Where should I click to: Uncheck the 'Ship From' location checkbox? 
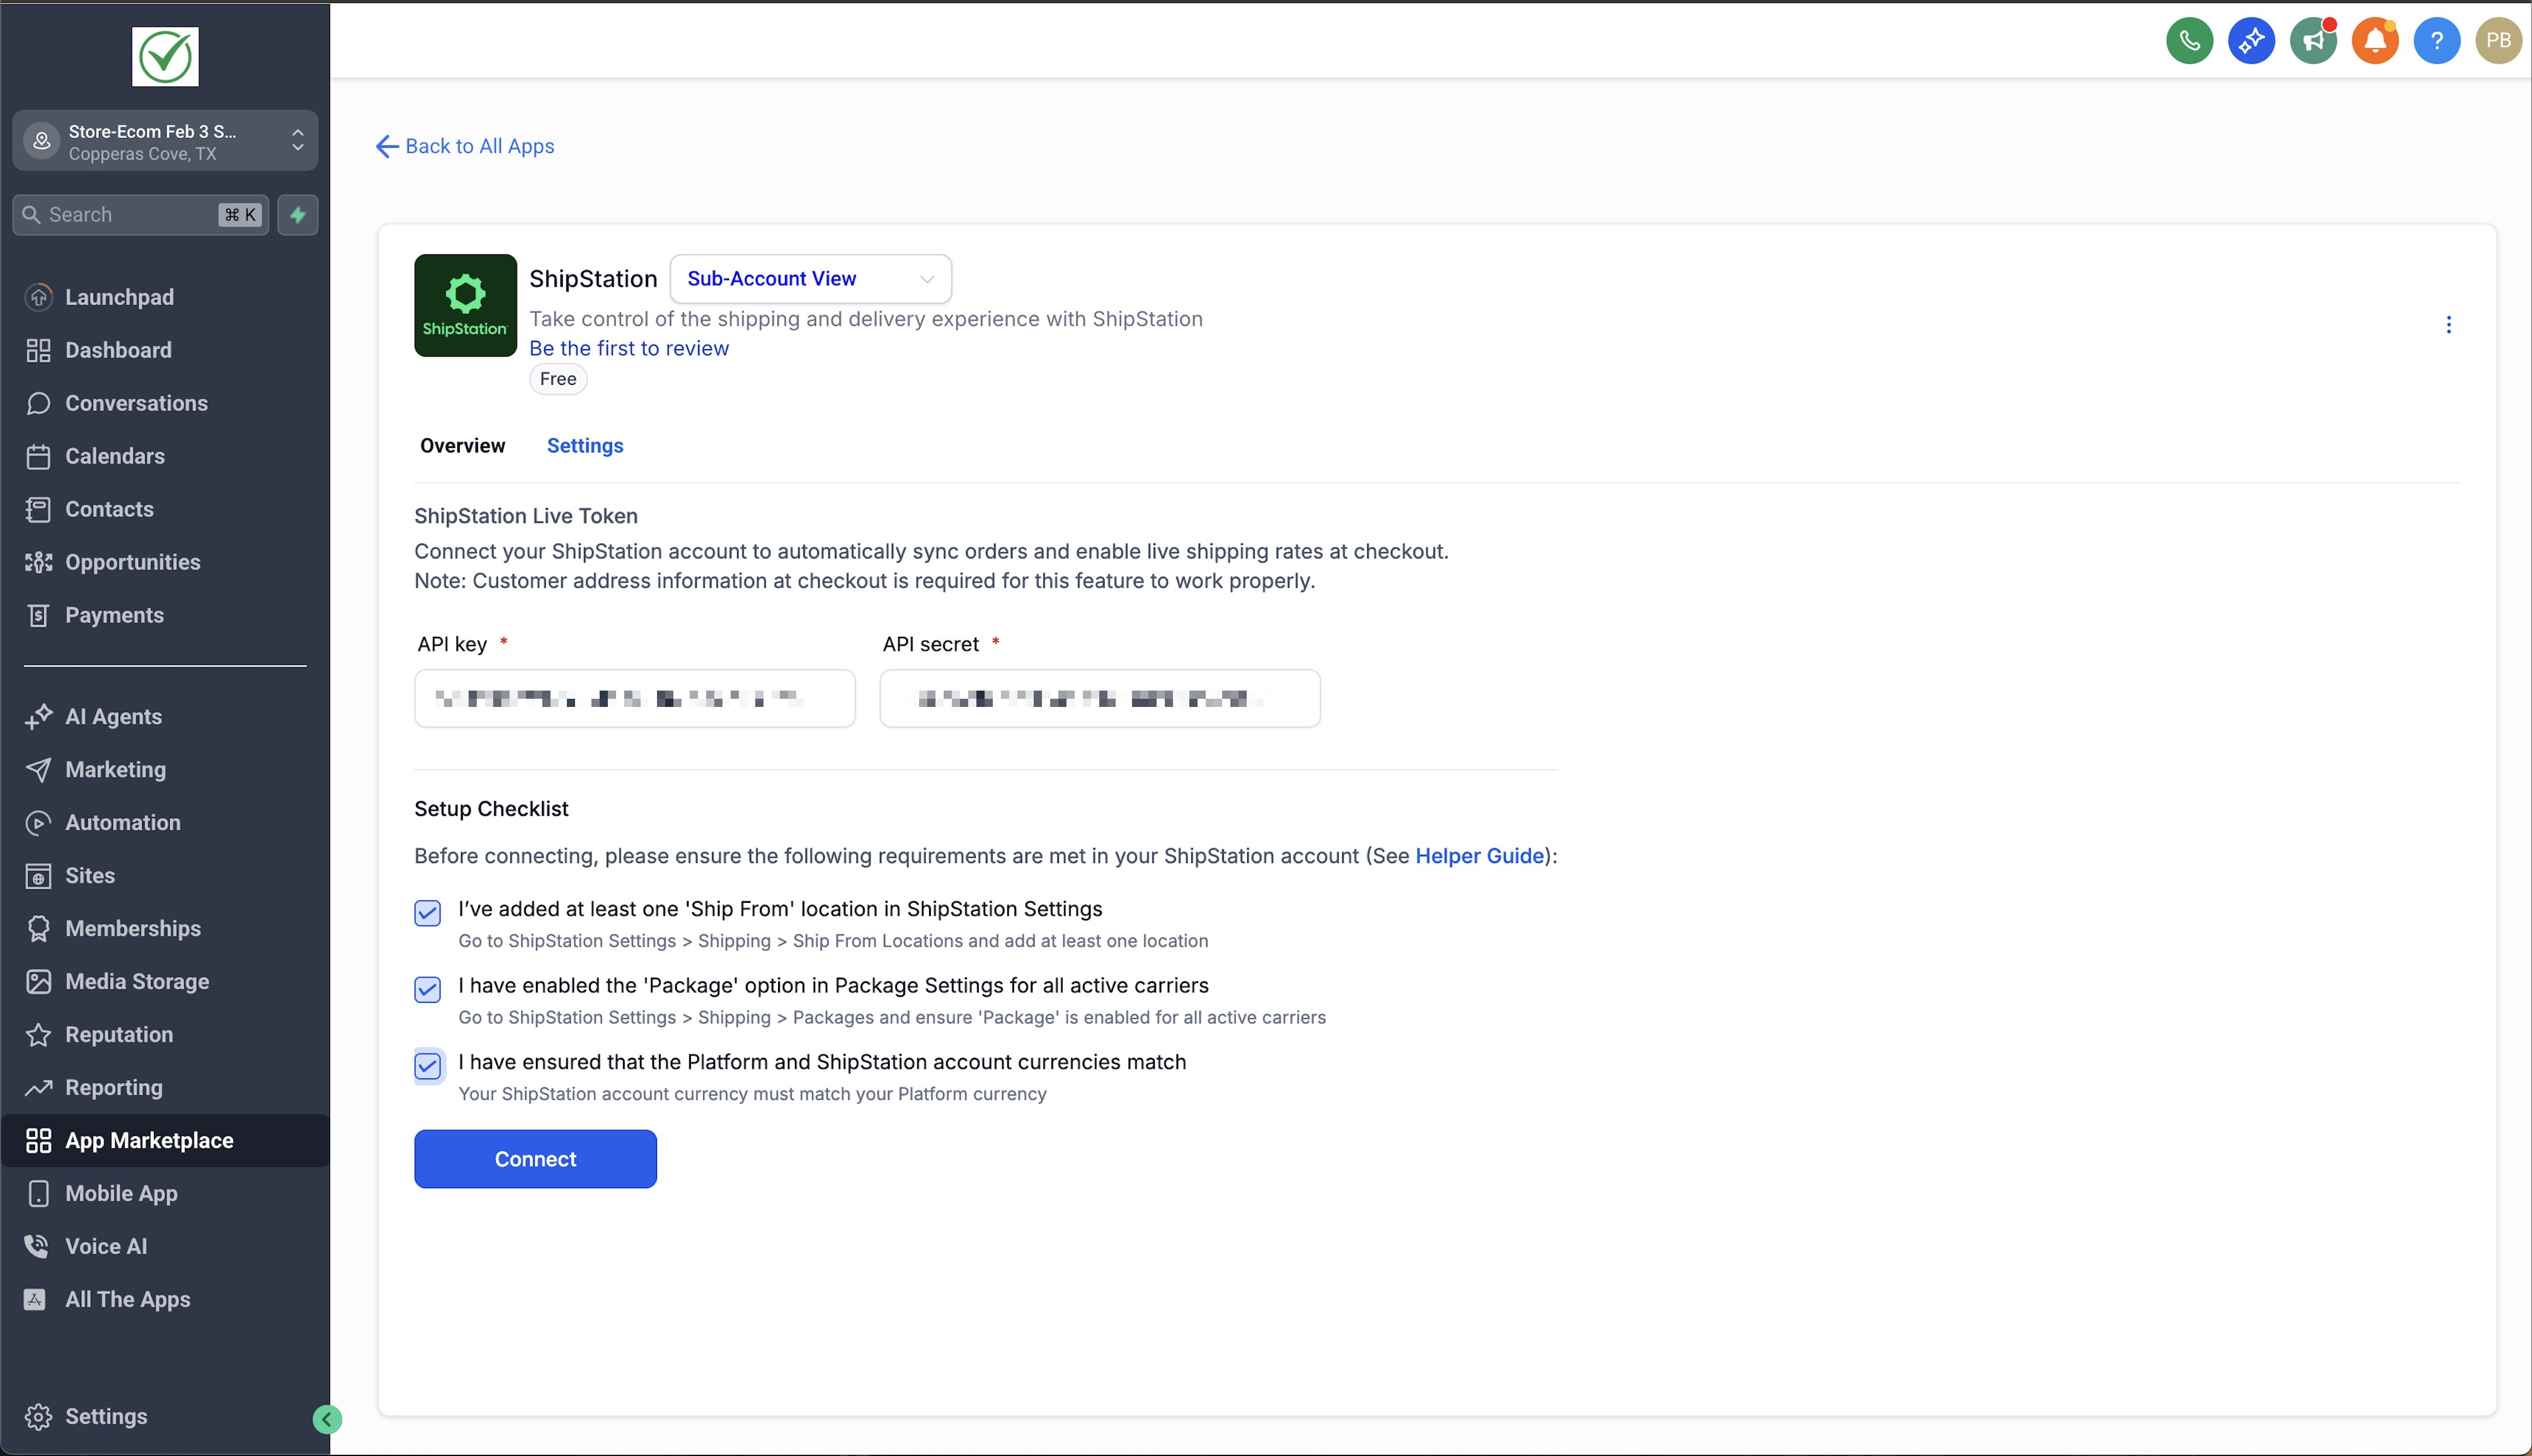coord(427,913)
